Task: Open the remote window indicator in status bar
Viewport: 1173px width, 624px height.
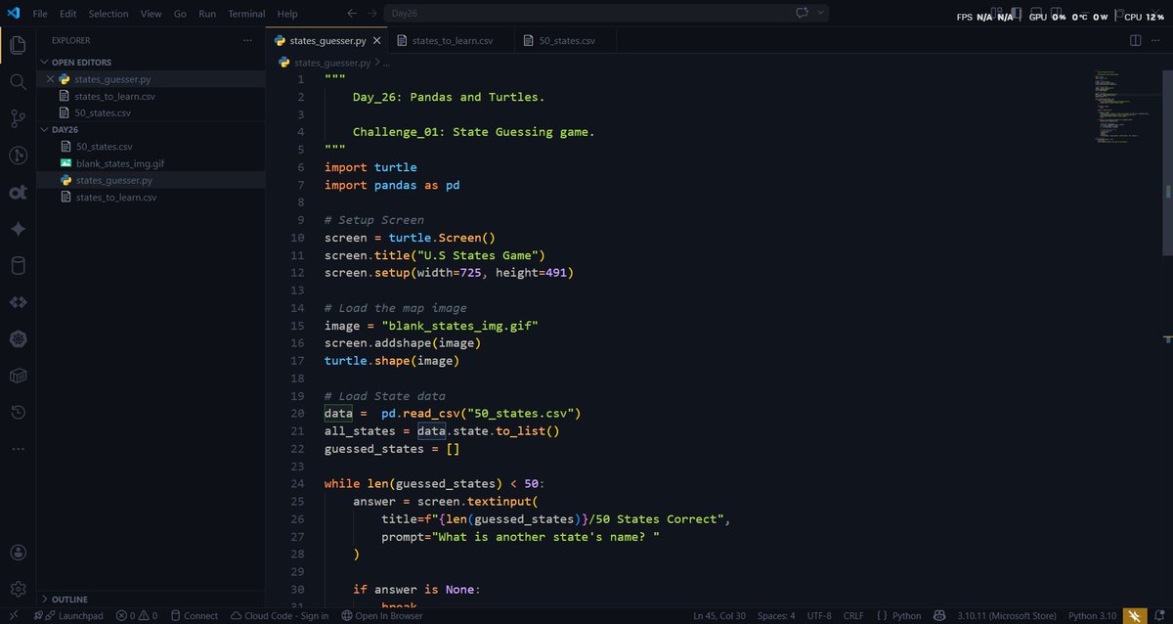Action: [x=12, y=615]
